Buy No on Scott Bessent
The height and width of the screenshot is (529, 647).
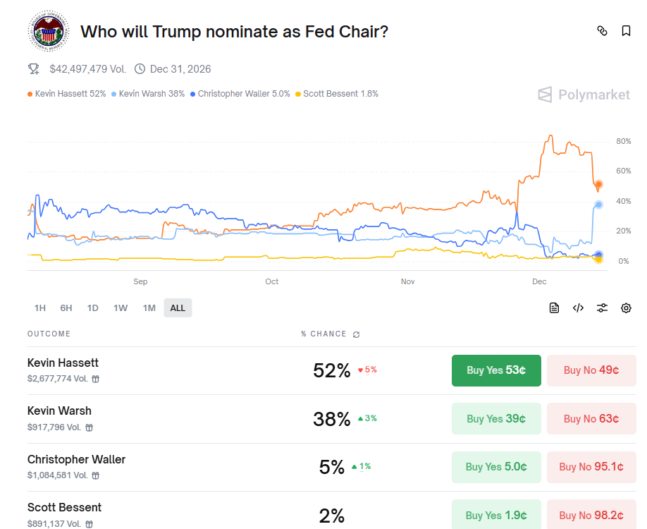point(591,514)
